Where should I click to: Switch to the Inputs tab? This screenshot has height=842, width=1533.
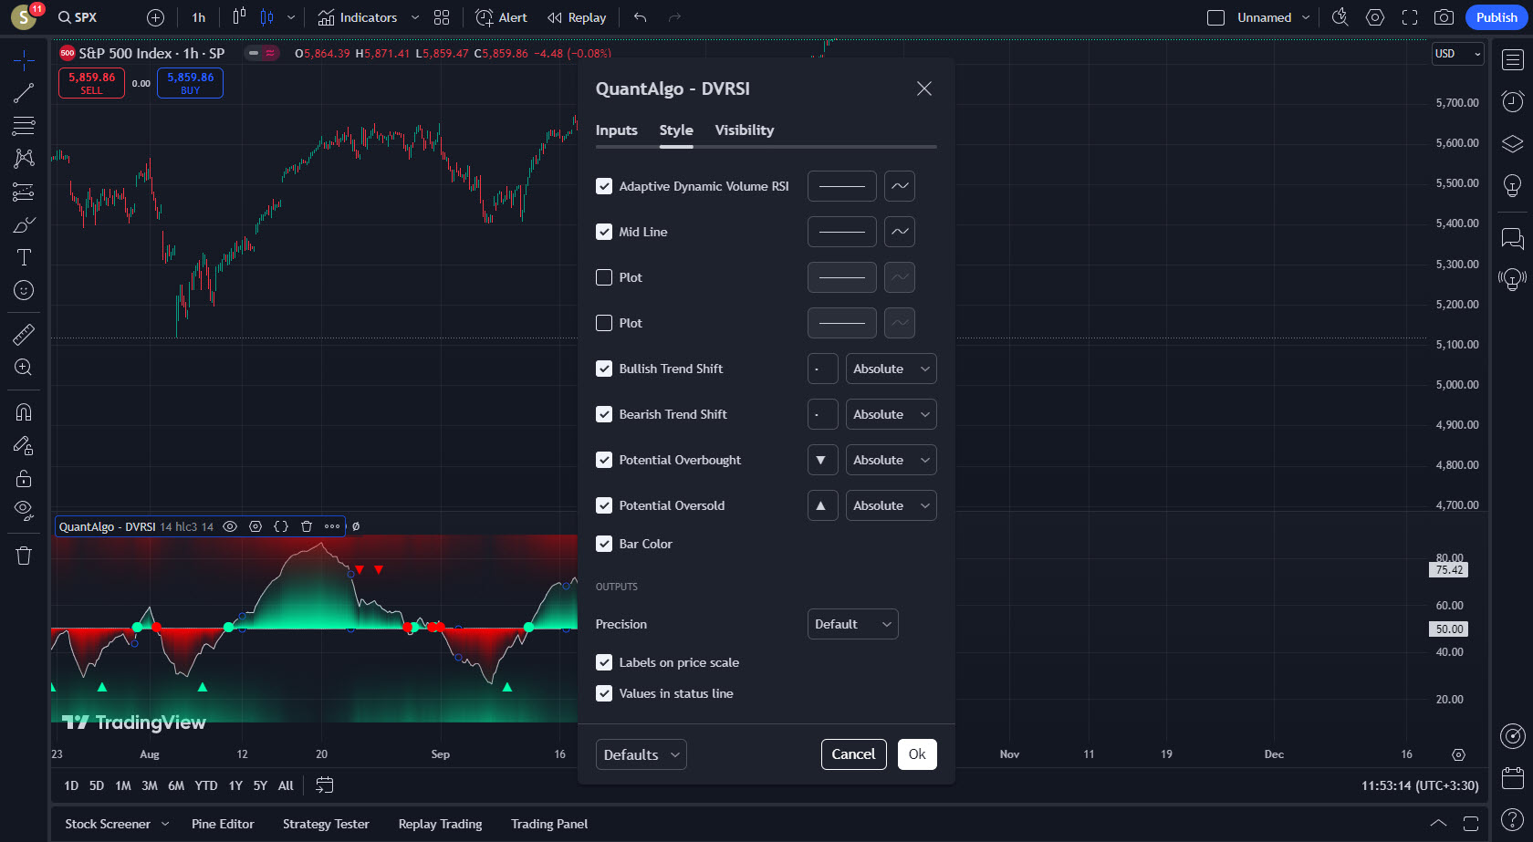coord(616,130)
